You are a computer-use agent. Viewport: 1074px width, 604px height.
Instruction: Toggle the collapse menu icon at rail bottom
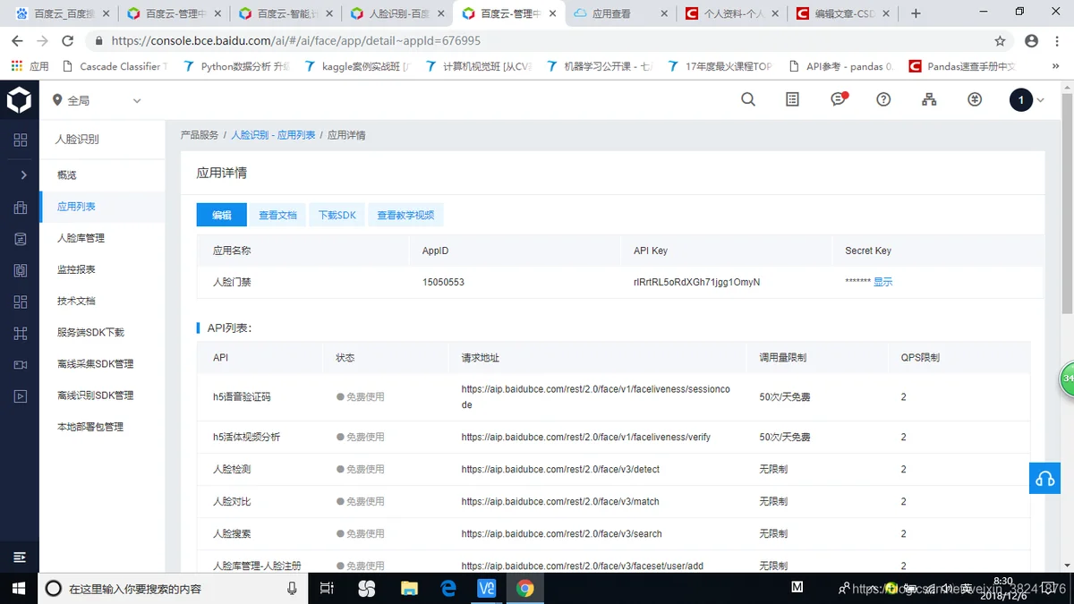[x=20, y=557]
